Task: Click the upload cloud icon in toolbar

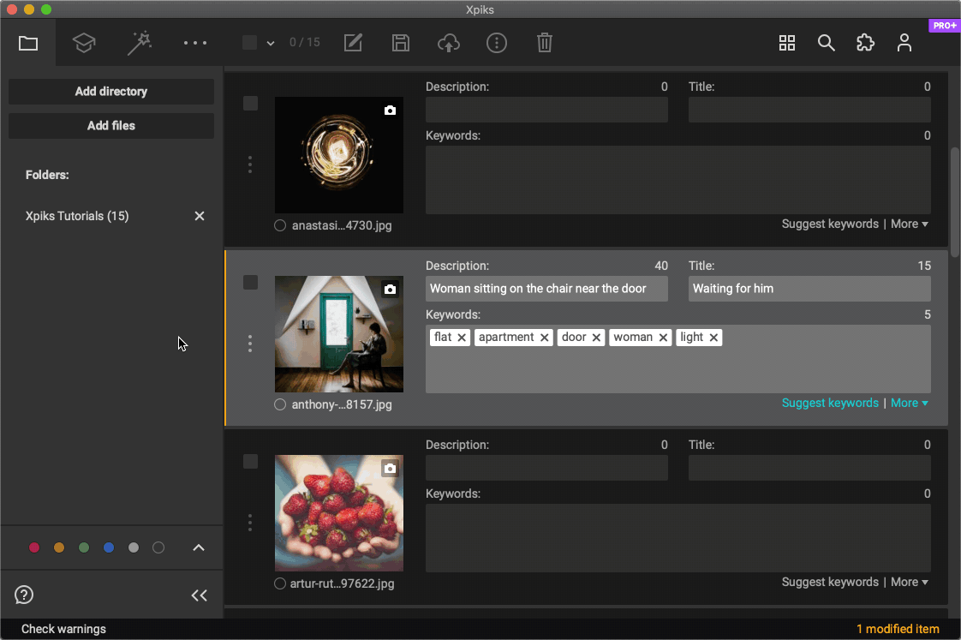Action: (449, 43)
